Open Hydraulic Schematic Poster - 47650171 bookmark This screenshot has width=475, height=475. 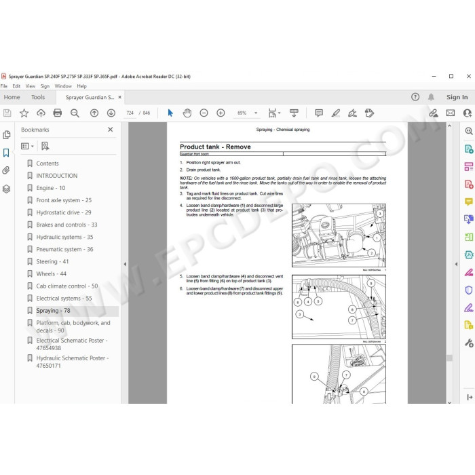pos(73,362)
